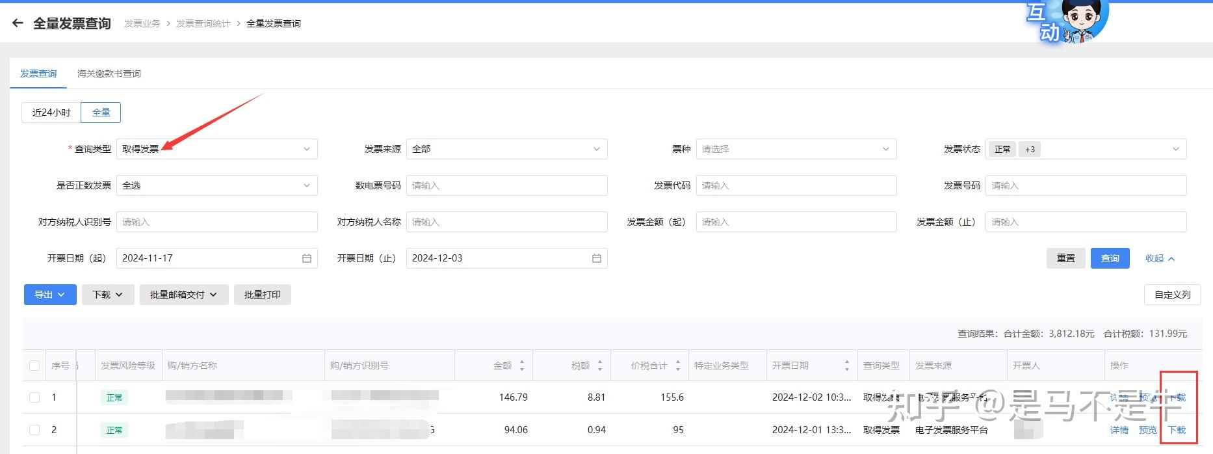Expand the 下载 toolbar dropdown
1213x454 pixels.
click(x=108, y=295)
